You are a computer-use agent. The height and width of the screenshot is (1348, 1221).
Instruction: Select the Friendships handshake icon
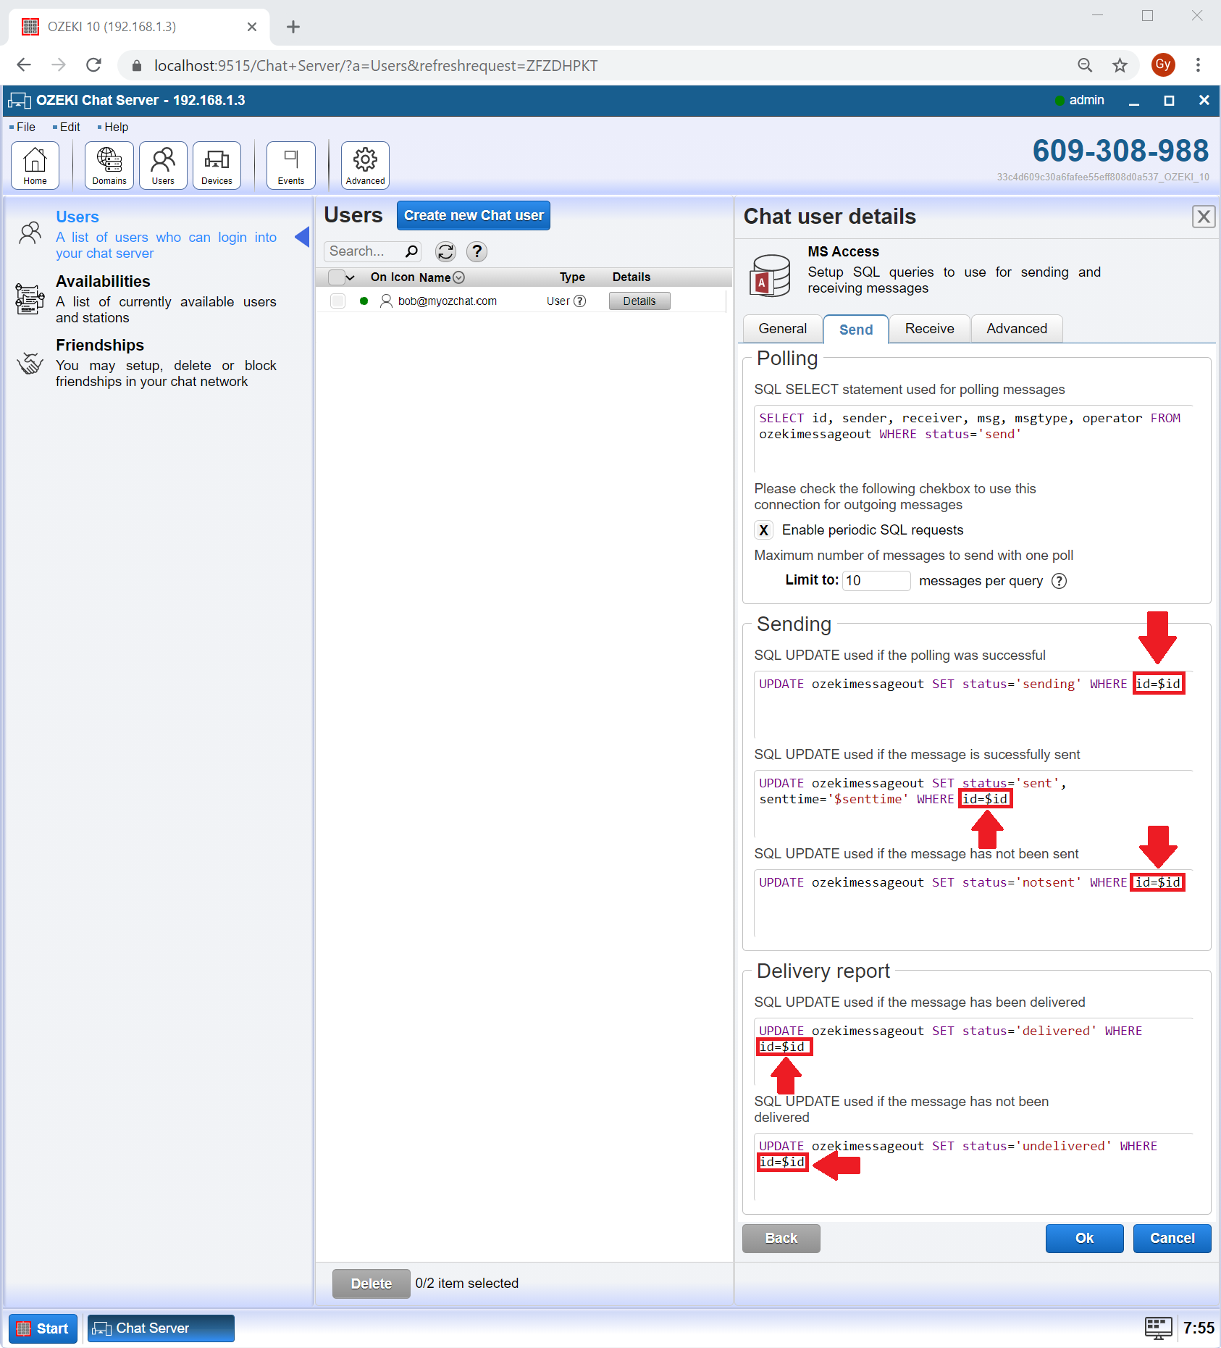30,364
